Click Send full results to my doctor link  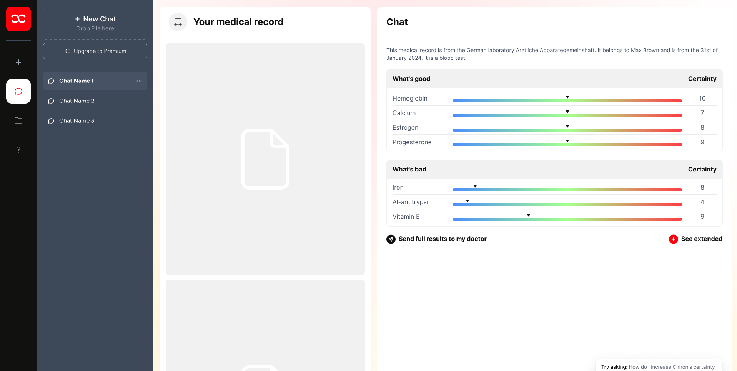(x=443, y=239)
